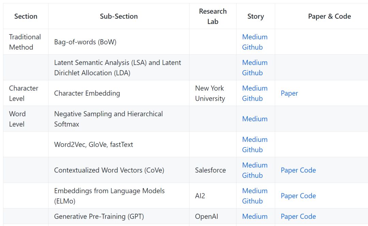Open the Code link for ELMo
The image size is (368, 226).
coord(308,196)
